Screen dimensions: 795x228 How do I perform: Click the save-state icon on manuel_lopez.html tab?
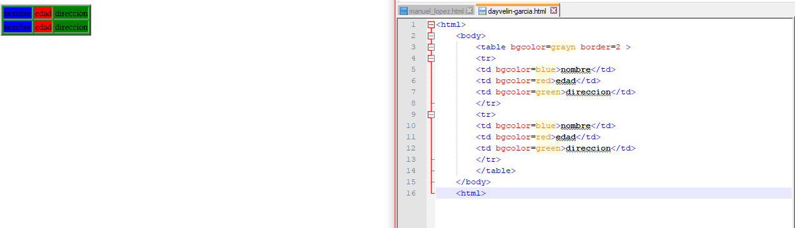403,11
